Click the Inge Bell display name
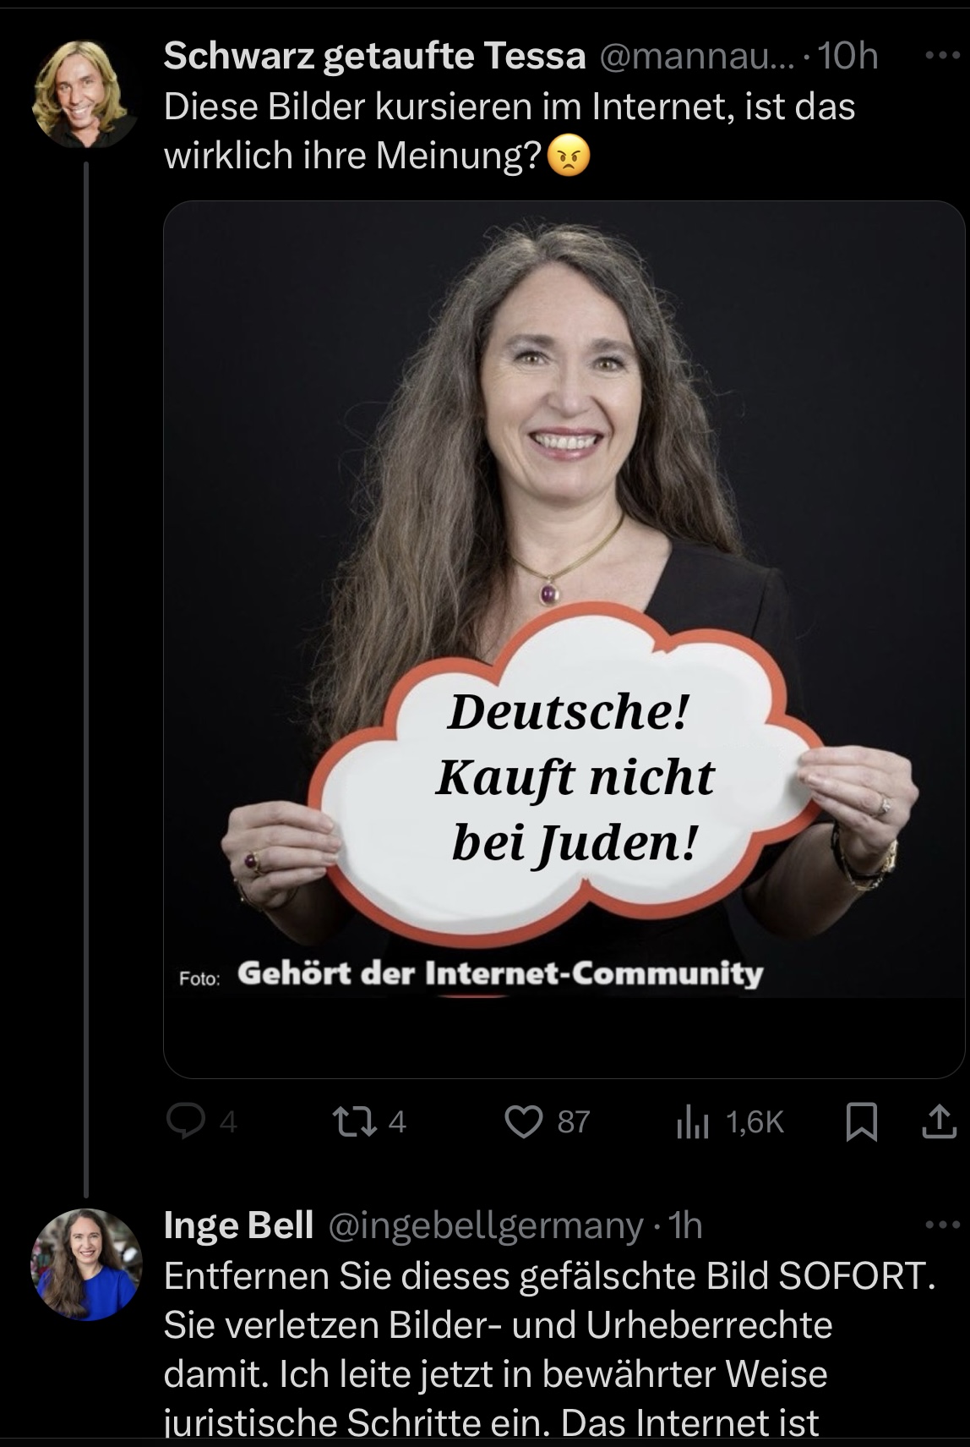This screenshot has width=970, height=1447. [238, 1225]
